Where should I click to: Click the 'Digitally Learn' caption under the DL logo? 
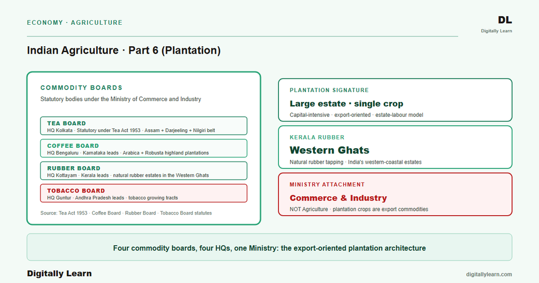tap(496, 31)
